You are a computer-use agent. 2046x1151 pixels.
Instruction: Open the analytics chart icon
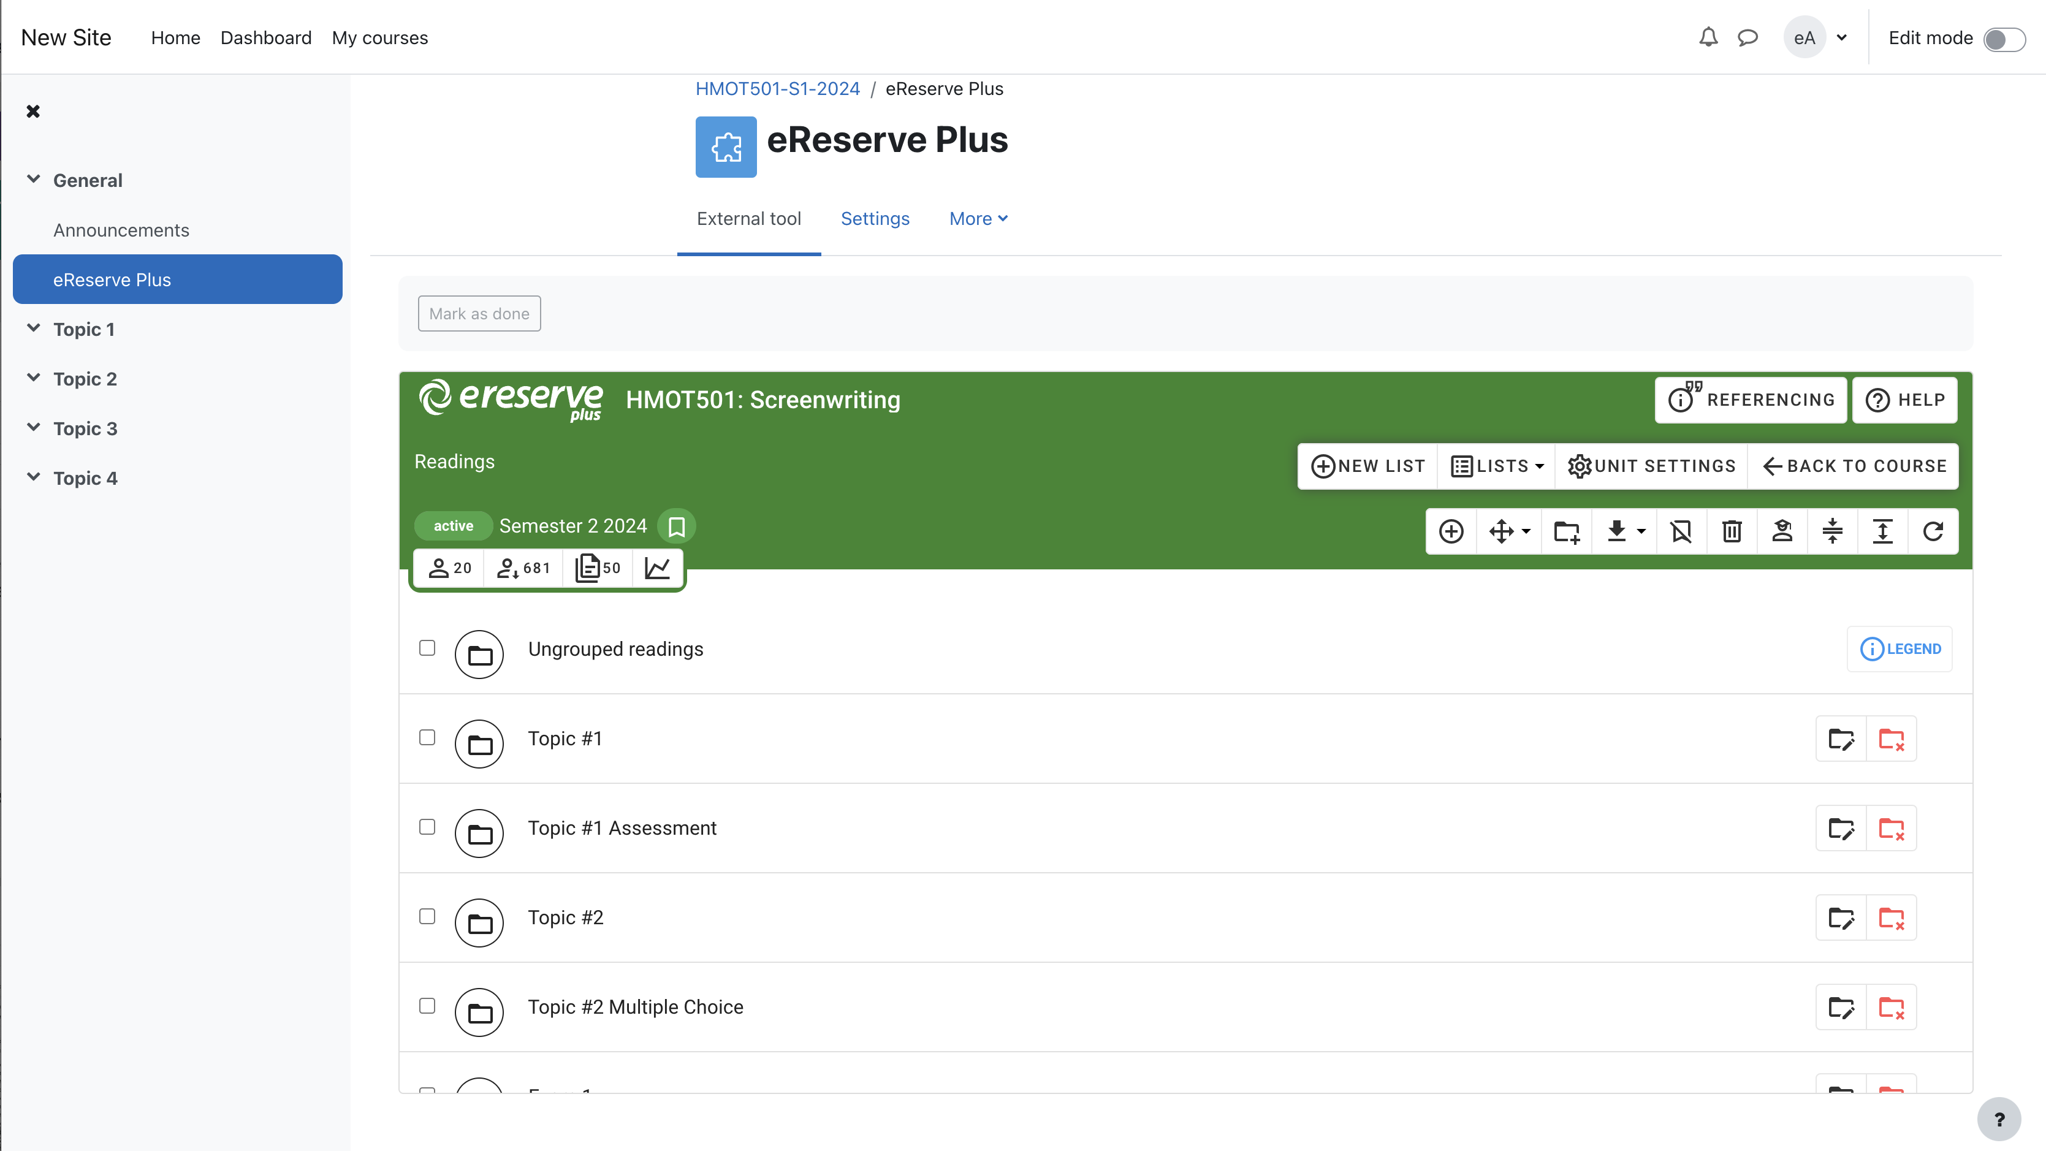pyautogui.click(x=657, y=568)
